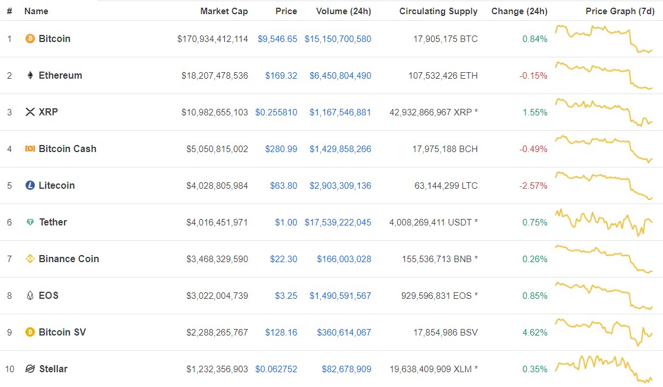Sort table by Market Cap column
The image size is (663, 387).
[224, 11]
